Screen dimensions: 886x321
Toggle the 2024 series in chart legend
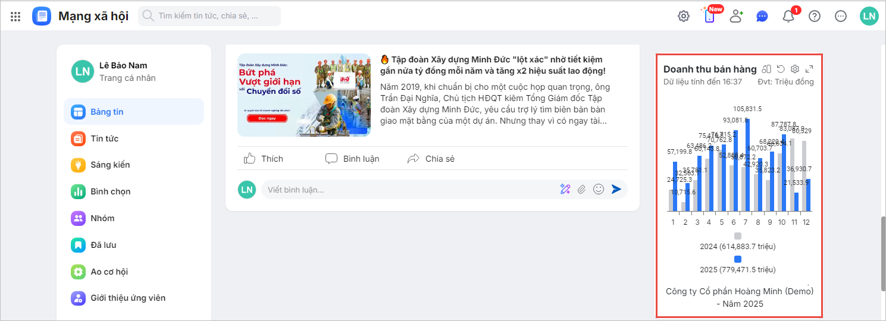738,246
